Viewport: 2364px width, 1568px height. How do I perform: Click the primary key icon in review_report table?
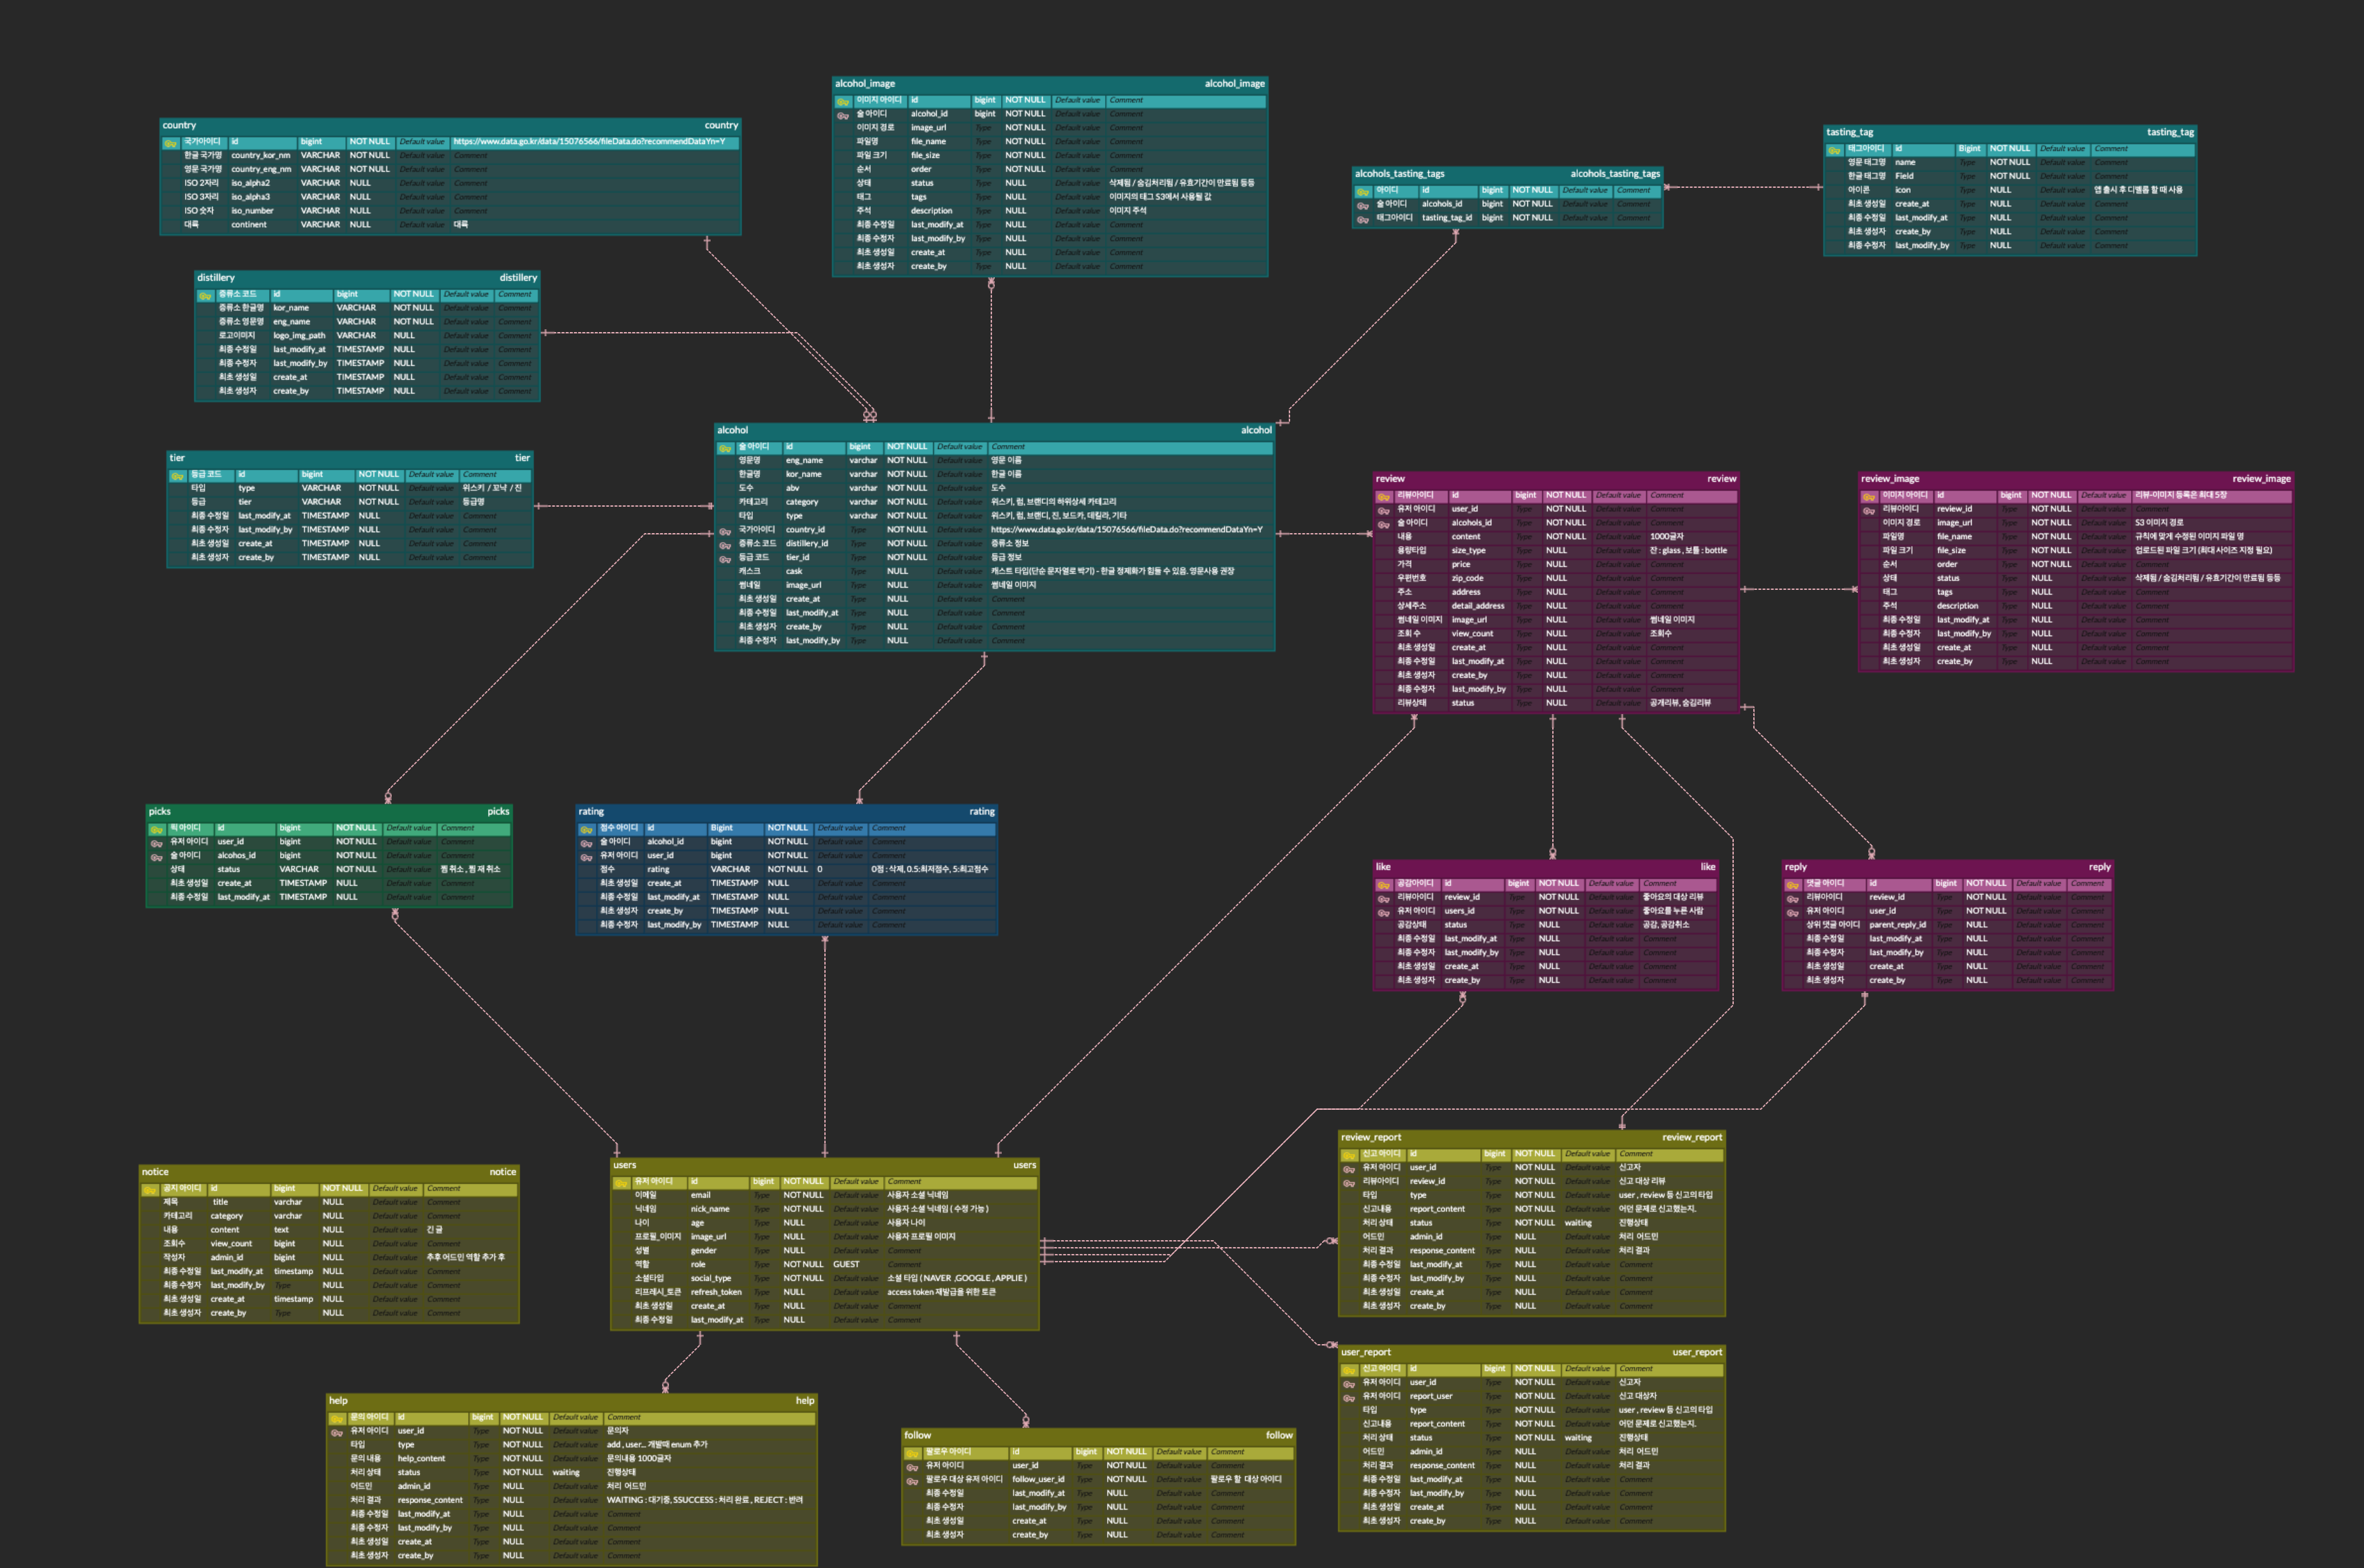point(1348,1155)
